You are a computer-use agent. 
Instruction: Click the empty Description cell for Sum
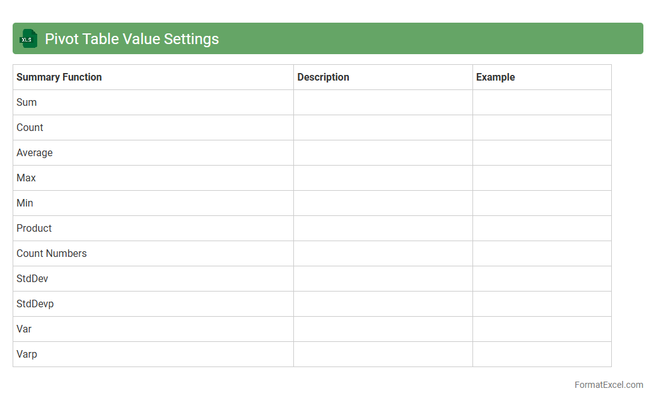click(x=383, y=102)
